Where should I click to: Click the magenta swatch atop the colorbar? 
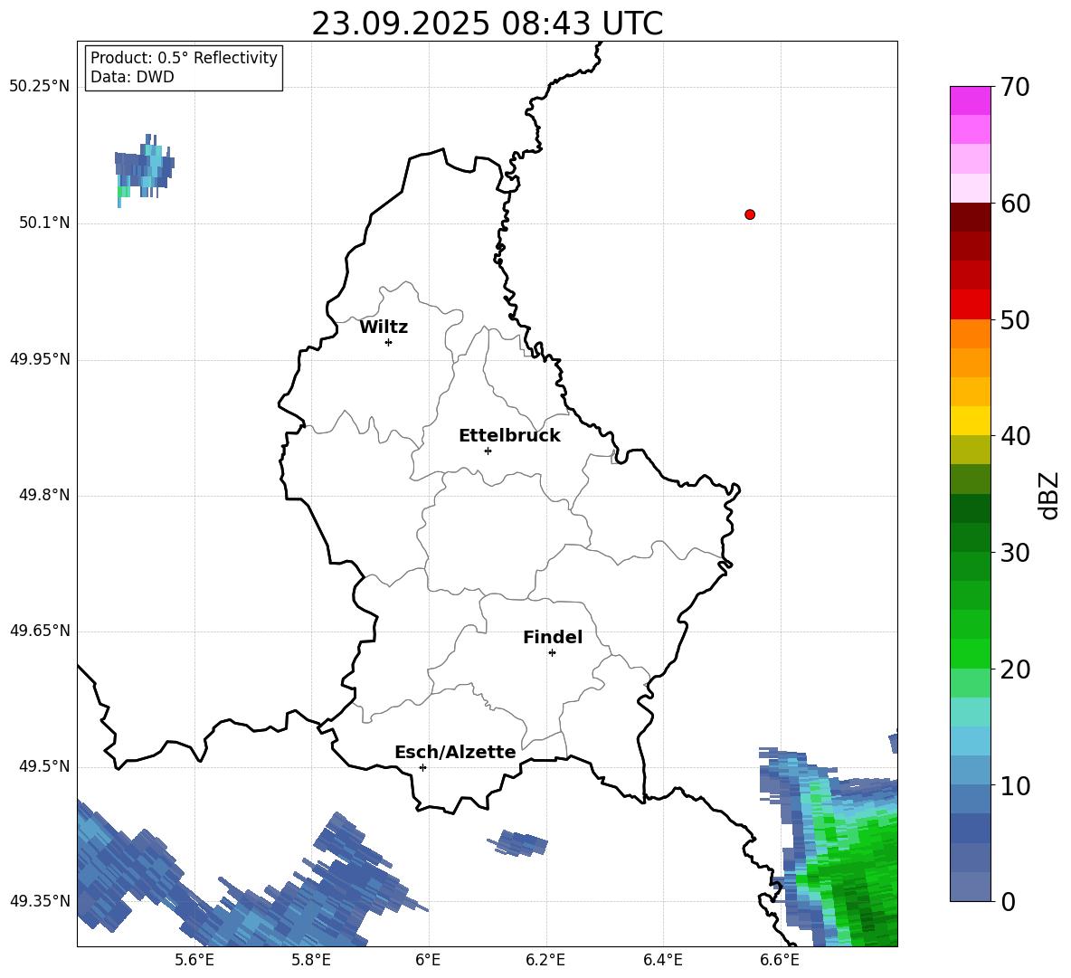pos(970,100)
